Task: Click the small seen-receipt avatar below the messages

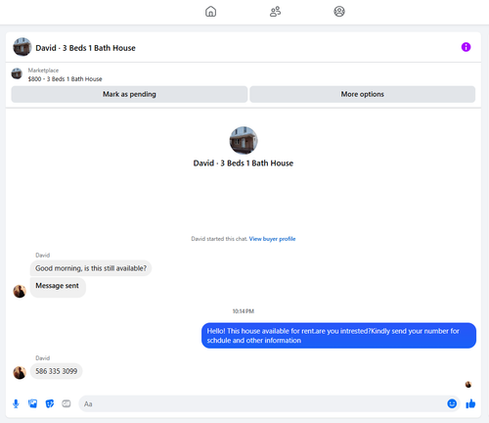Action: click(468, 385)
